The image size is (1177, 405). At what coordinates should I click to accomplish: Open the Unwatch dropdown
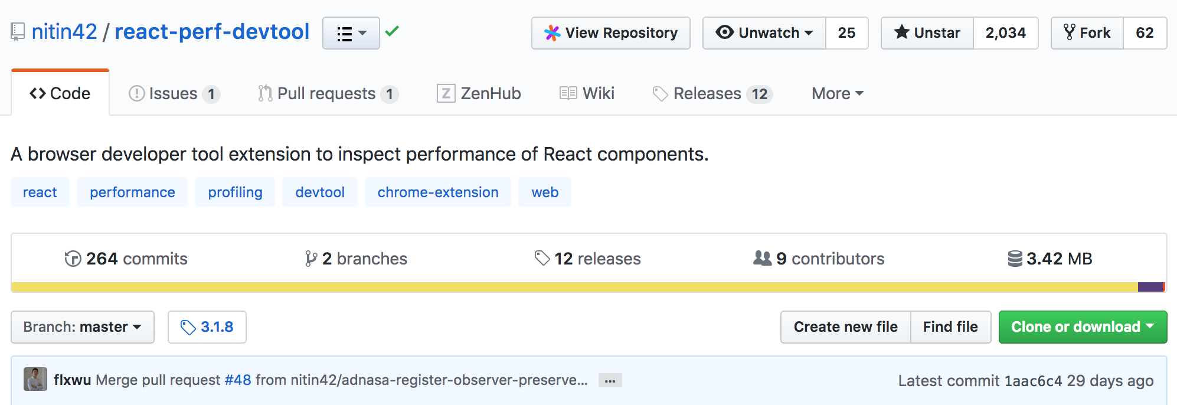[x=764, y=33]
